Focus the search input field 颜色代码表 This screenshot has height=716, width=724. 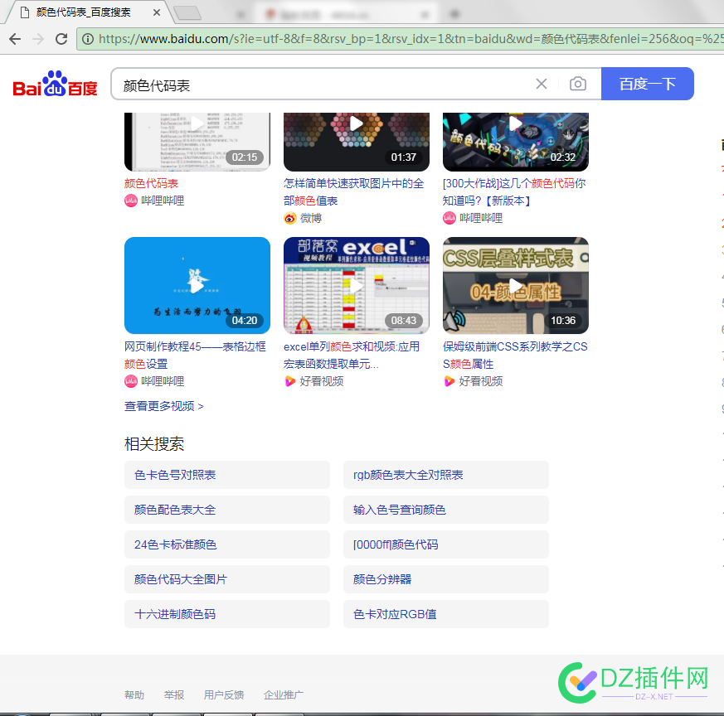pos(323,85)
